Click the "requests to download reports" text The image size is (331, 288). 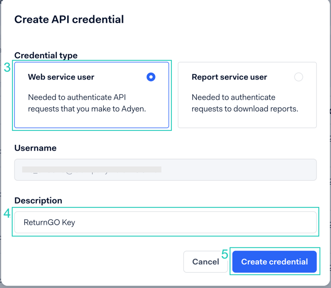point(245,109)
